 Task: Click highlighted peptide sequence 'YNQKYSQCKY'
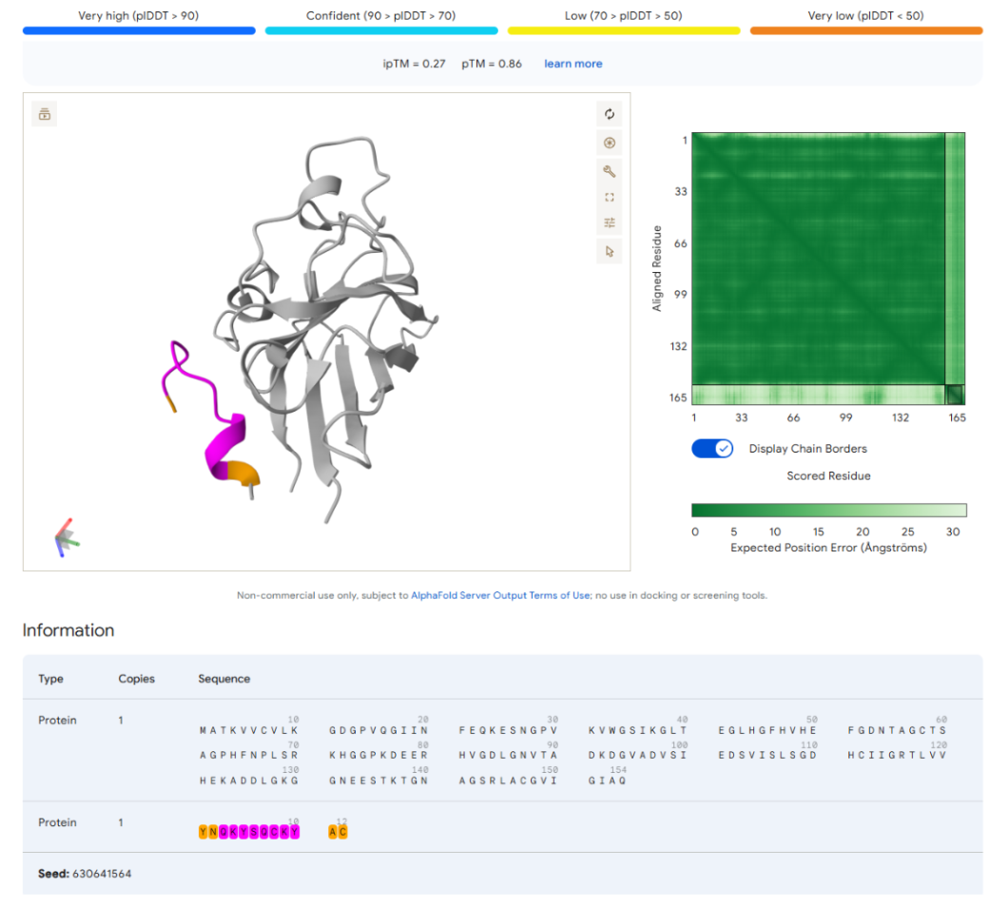pyautogui.click(x=249, y=832)
